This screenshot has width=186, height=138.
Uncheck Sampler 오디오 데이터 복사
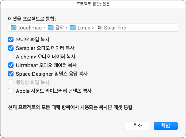tap(11, 48)
